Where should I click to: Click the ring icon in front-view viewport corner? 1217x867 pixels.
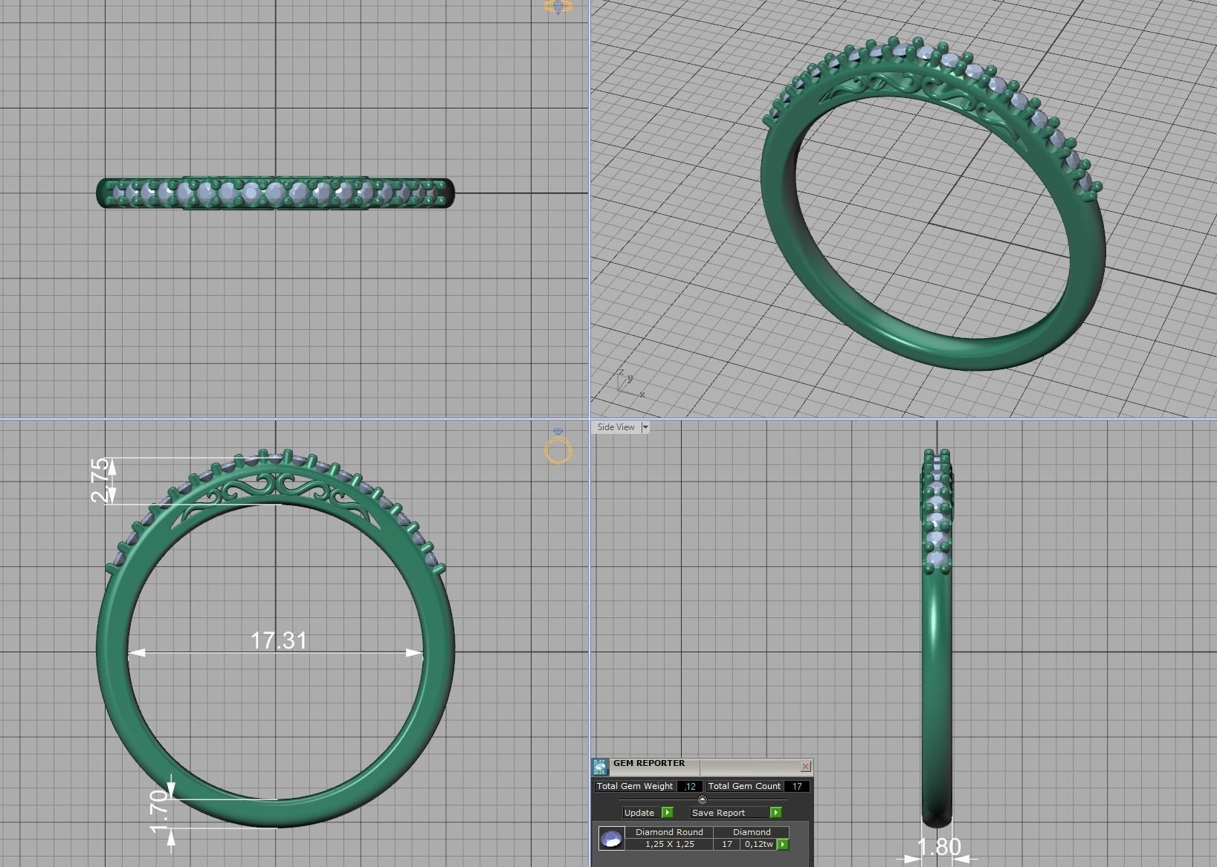pos(558,447)
